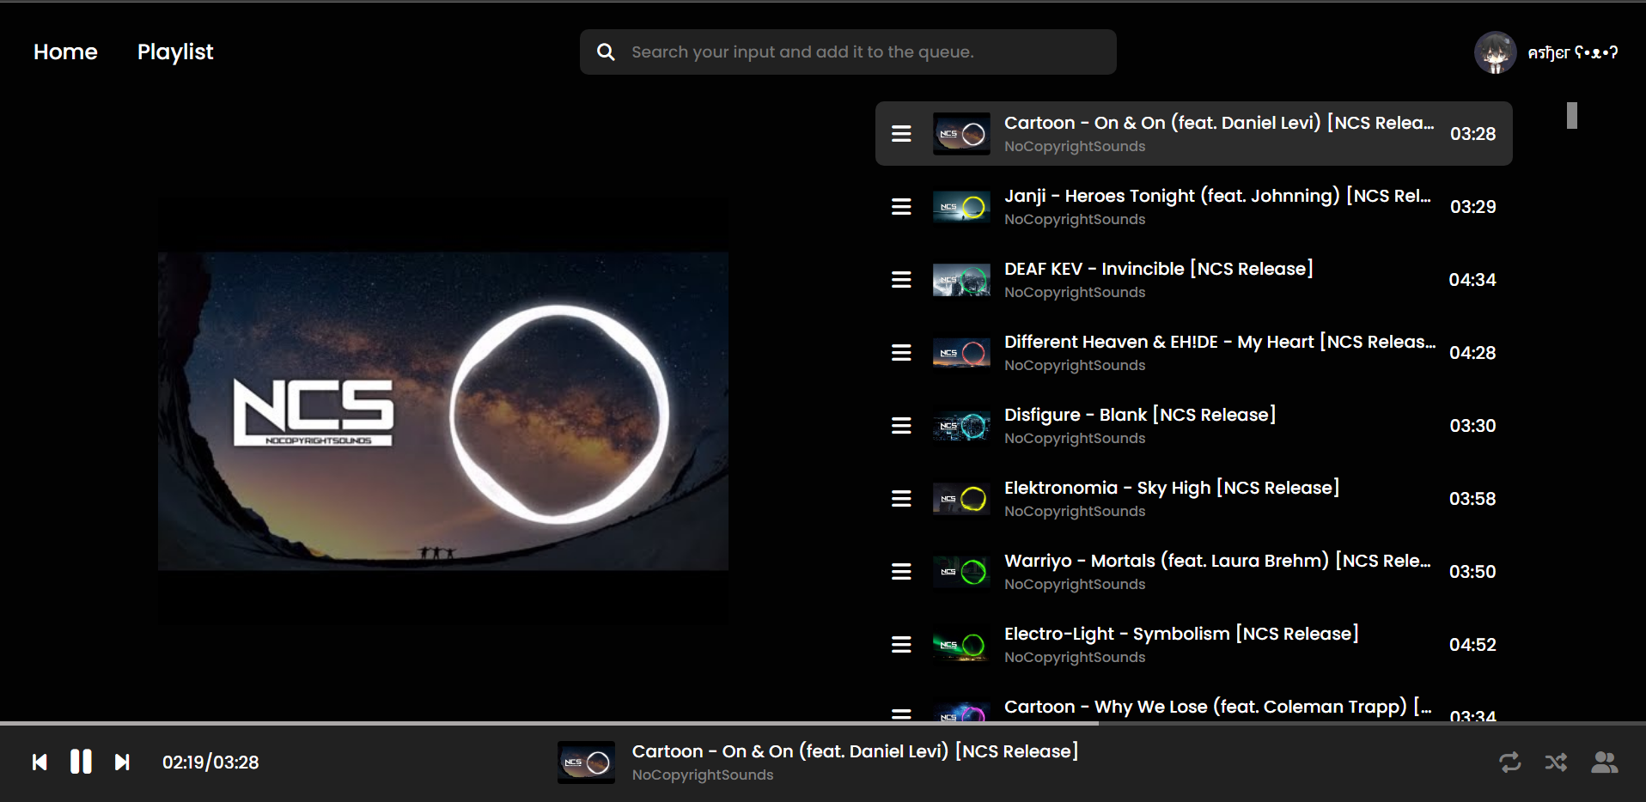Grab the drag handle for Warriyo - Mortals
This screenshot has width=1646, height=802.
pos(901,572)
